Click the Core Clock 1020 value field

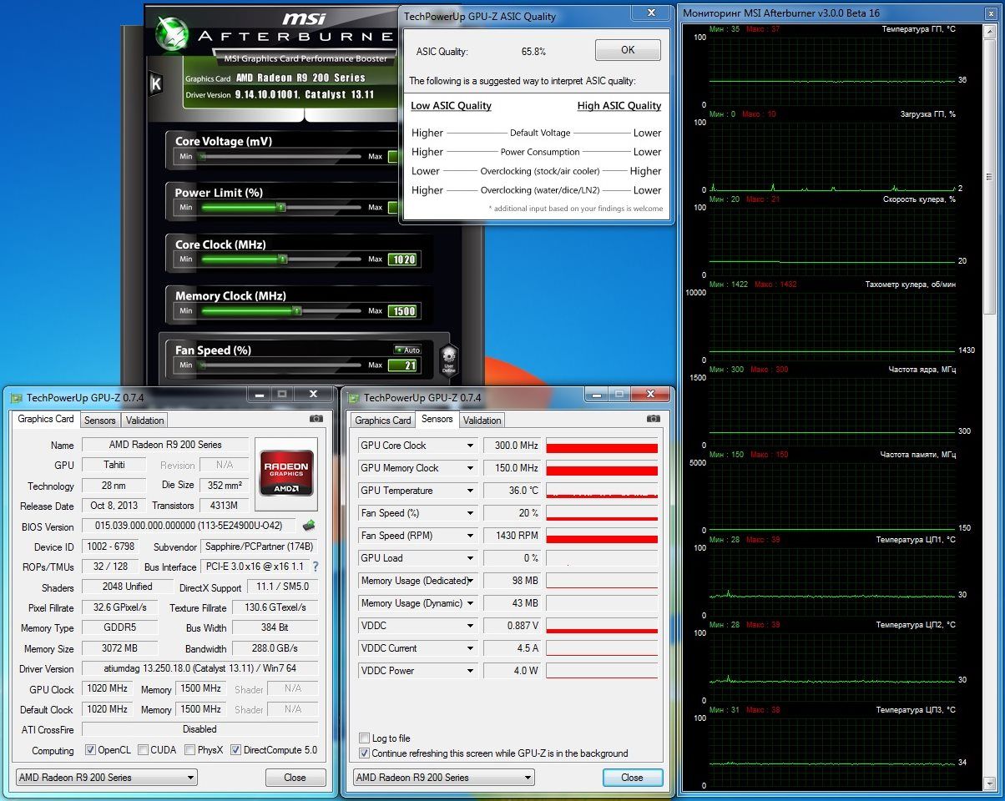tap(403, 259)
